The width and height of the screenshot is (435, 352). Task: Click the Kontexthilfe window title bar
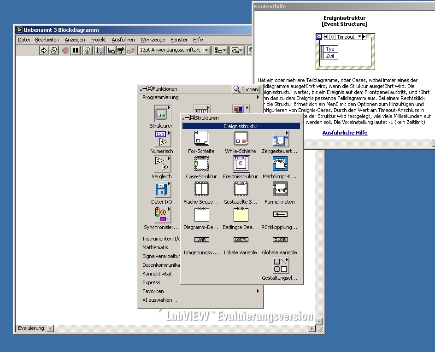(x=343, y=6)
